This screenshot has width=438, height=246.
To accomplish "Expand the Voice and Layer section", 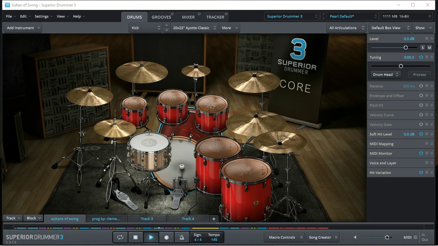I will pos(432,163).
